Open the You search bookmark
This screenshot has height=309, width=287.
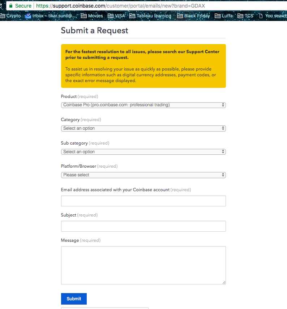[273, 16]
